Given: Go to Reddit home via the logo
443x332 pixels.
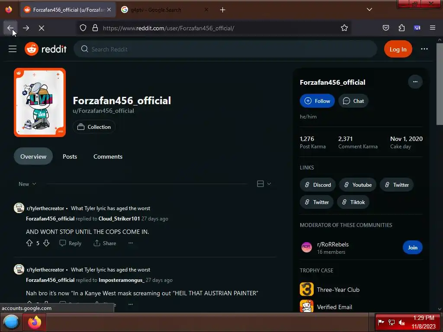Looking at the screenshot, I should [x=45, y=49].
